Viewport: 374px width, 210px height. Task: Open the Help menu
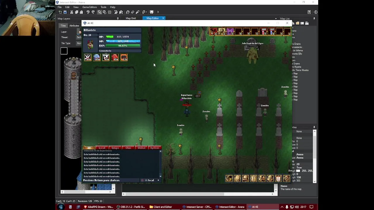pyautogui.click(x=112, y=7)
